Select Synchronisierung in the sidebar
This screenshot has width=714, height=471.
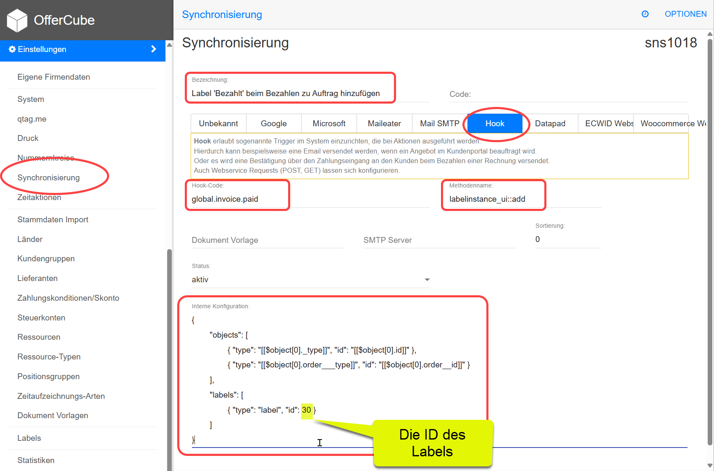[x=48, y=177]
